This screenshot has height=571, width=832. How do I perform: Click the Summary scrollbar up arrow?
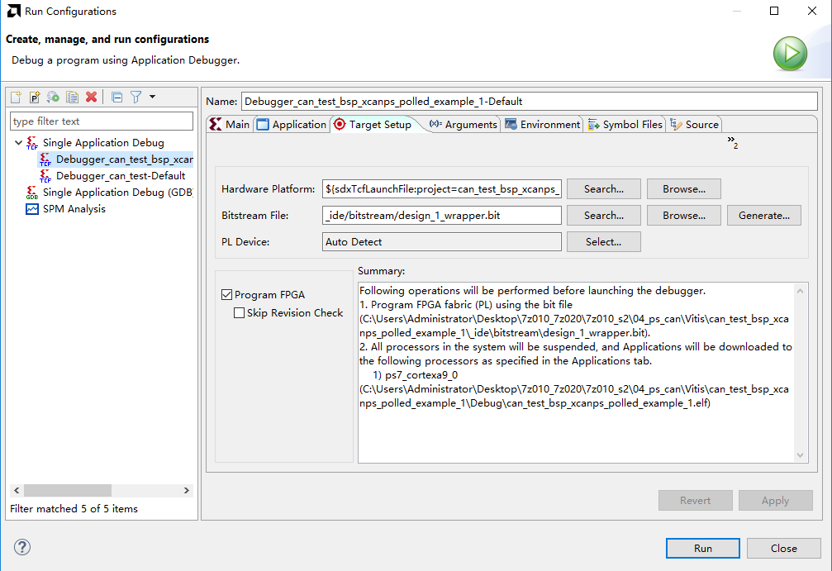tap(800, 291)
